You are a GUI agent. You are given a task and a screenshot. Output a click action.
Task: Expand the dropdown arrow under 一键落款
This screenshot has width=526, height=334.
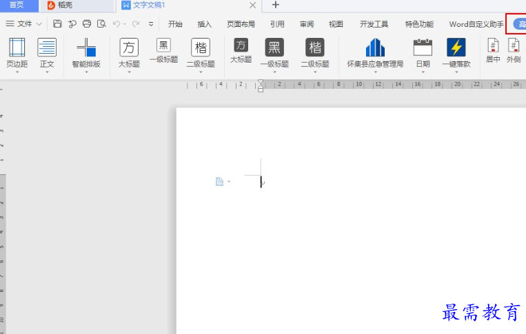[456, 72]
